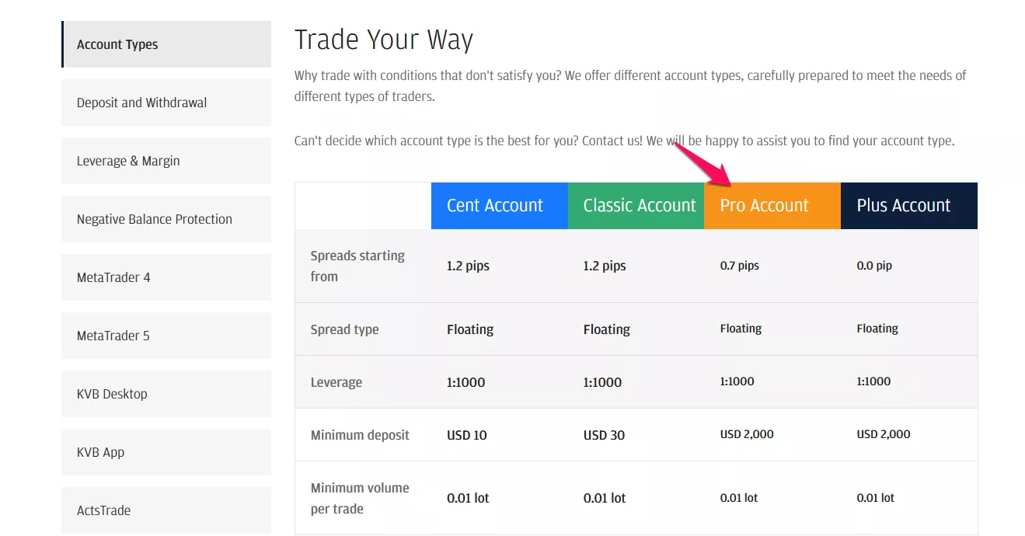The image size is (1025, 536).
Task: Select the blue Cent Account header
Action: [x=500, y=206]
